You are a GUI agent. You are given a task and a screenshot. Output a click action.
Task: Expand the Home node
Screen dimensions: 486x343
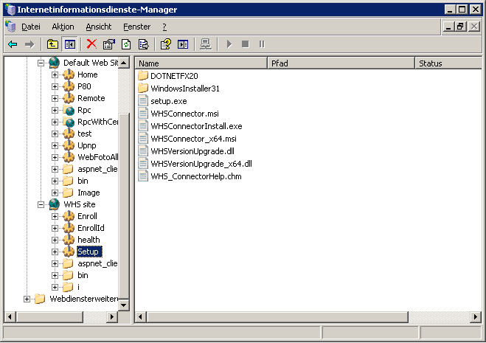point(55,75)
